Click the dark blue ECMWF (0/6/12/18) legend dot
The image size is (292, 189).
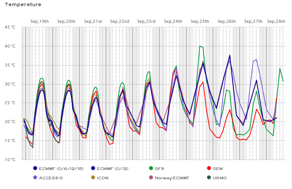(35, 168)
